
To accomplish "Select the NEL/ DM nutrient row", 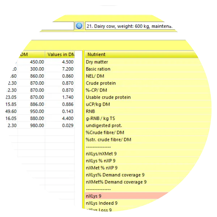I will [147, 76].
